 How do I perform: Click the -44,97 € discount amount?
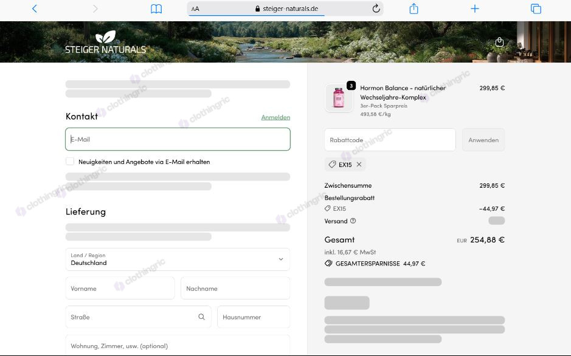click(492, 209)
